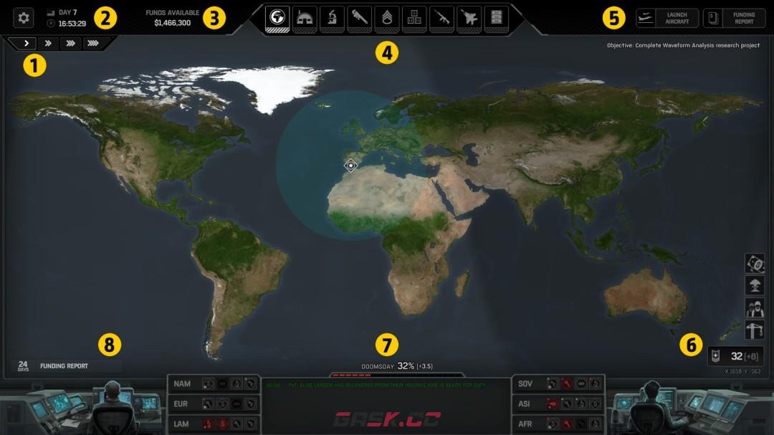
Task: Open Soldiers rank chevron screen
Action: click(386, 19)
